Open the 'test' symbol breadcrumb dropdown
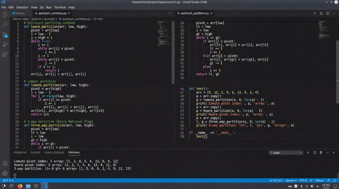 coord(98,19)
